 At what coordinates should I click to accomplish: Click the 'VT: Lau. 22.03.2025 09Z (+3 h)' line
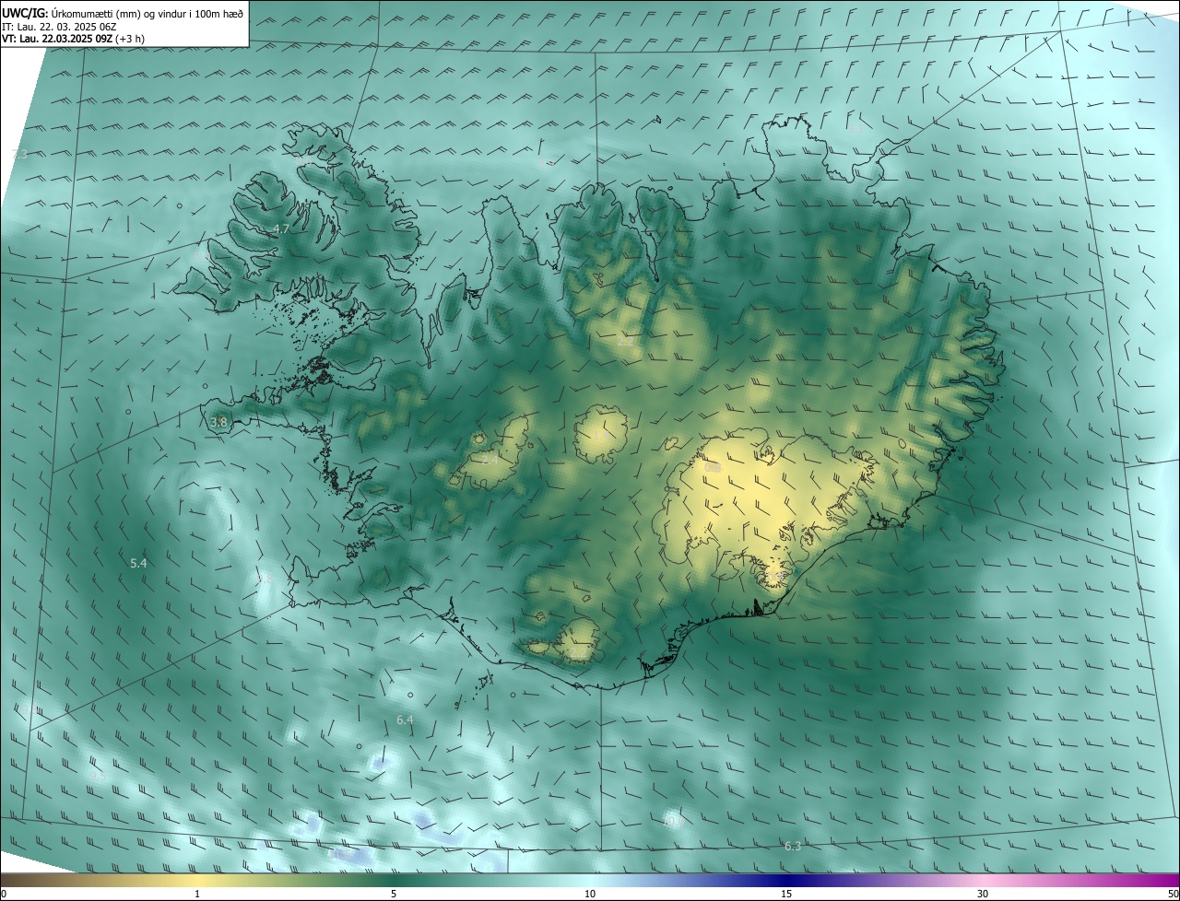[x=73, y=39]
